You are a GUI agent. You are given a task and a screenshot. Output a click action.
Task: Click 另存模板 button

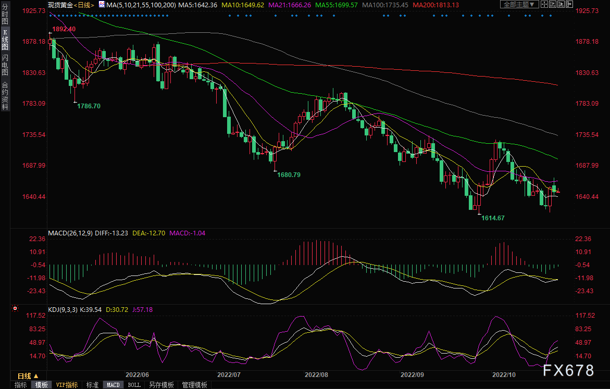click(161, 385)
